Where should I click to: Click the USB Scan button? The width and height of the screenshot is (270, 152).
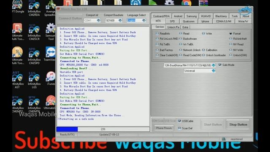[x=170, y=121]
